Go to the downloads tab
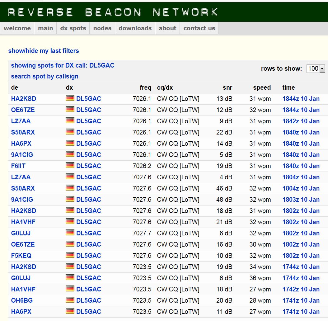 click(135, 28)
